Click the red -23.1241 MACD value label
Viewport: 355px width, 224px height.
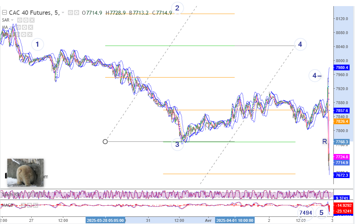point(343,211)
